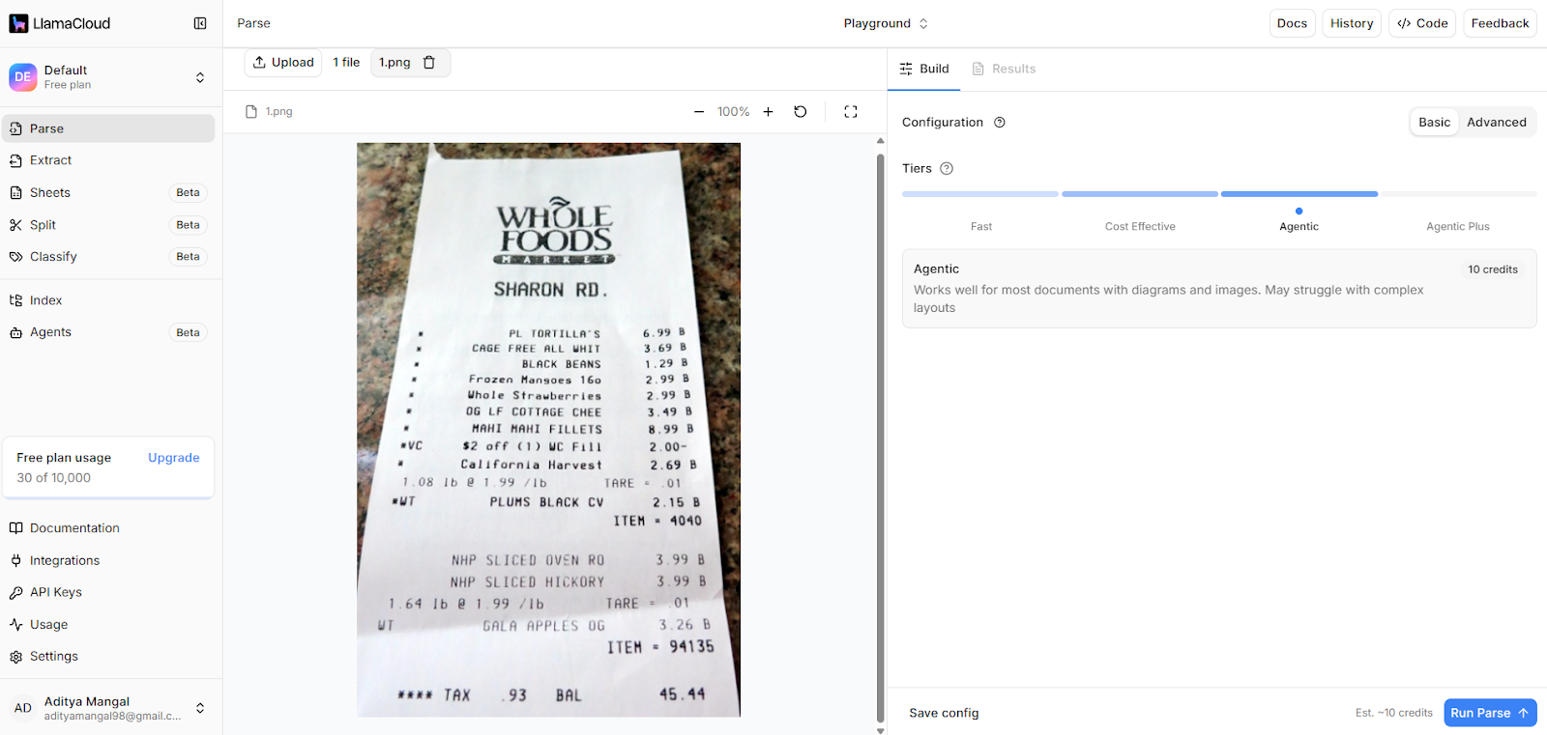Click the 30 of 10,000 usage text
This screenshot has width=1547, height=735.
click(x=53, y=478)
